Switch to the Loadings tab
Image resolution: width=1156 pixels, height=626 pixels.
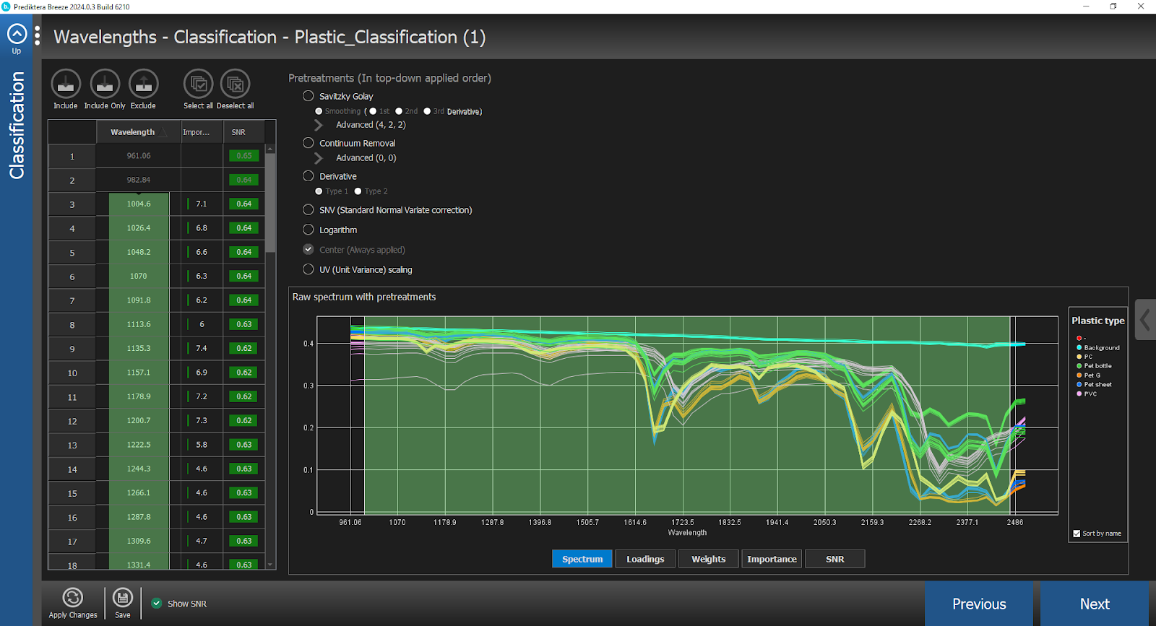(x=645, y=559)
